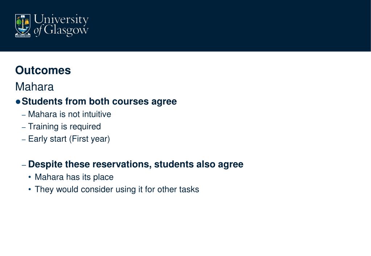Click the bullet before They would consider
Viewport: 371px width, 256px height.
[x=30, y=189]
